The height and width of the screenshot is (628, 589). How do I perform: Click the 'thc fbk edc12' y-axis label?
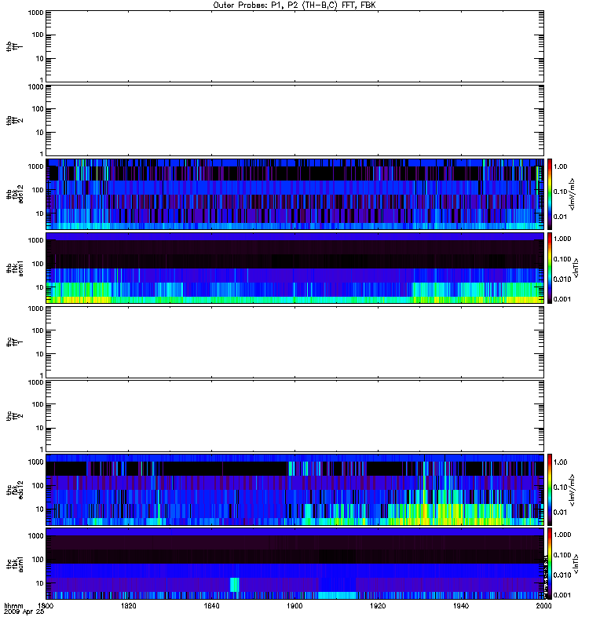pos(15,489)
